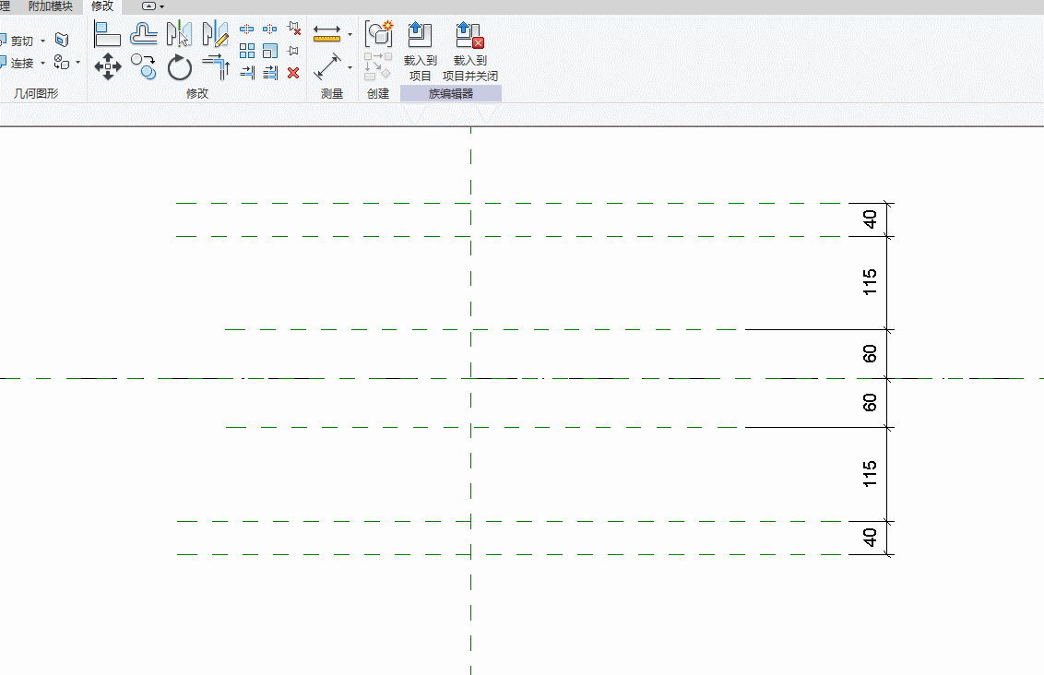This screenshot has width=1044, height=675.
Task: Click the Array tool icon
Action: tap(247, 51)
